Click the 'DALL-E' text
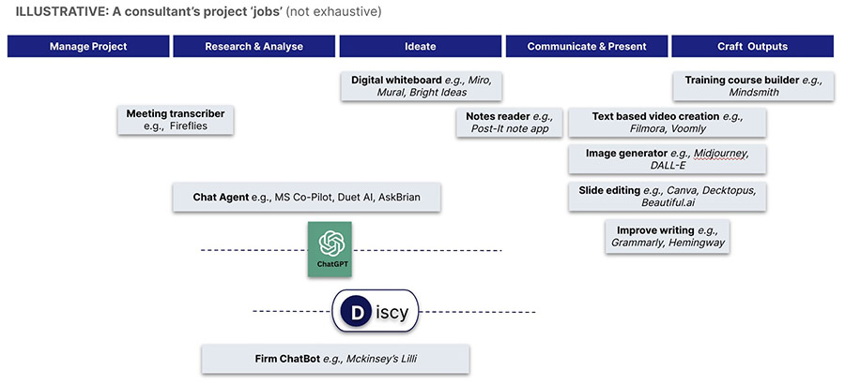845x384 pixels. point(668,165)
